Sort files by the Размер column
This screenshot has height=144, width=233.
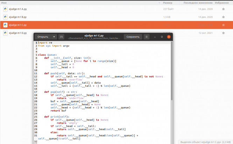tap(168, 2)
